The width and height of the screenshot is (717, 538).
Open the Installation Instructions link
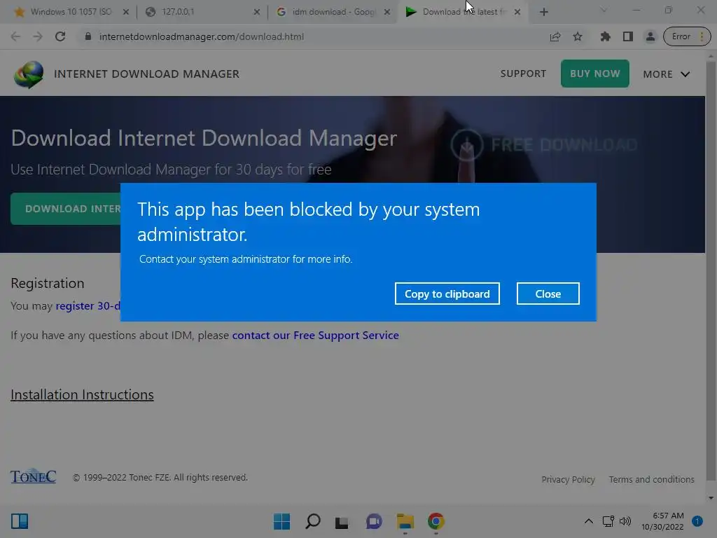[83, 394]
